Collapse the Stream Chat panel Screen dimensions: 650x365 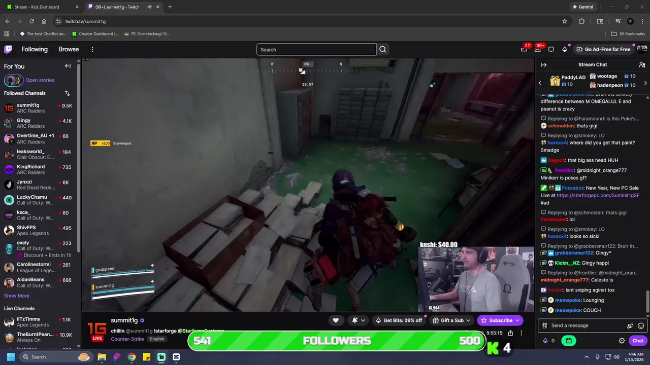[x=543, y=65]
